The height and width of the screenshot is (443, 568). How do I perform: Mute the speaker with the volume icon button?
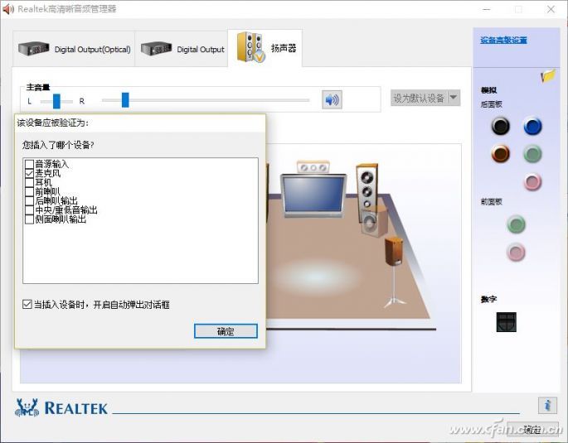(x=332, y=99)
